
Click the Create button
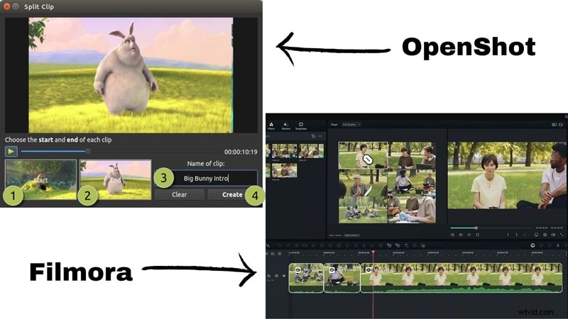pyautogui.click(x=232, y=194)
